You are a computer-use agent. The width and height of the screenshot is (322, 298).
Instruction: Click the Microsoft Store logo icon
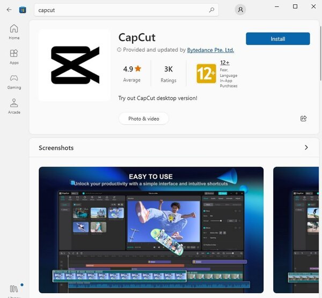click(x=23, y=10)
